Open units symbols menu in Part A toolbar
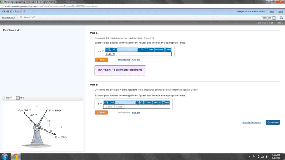 tap(114, 49)
